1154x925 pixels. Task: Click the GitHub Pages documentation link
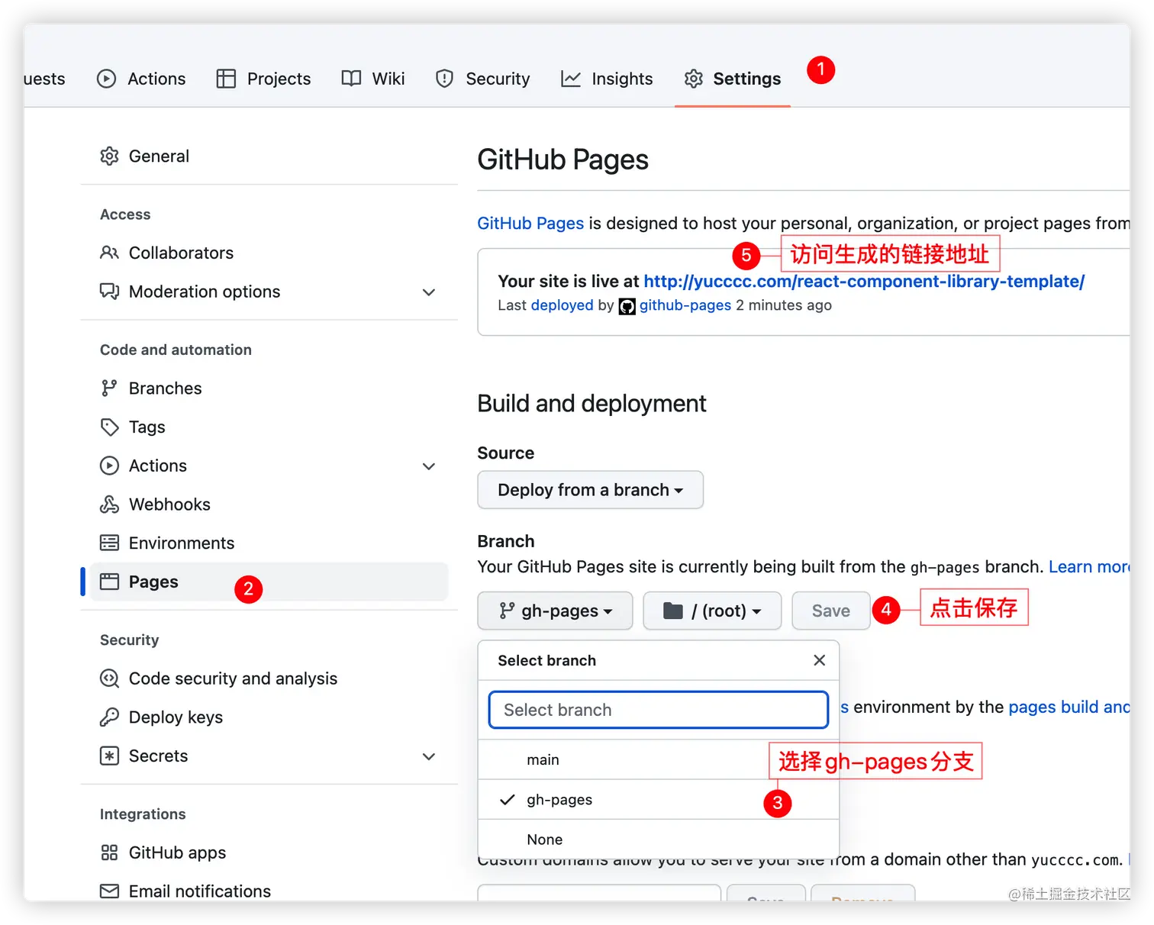(x=530, y=224)
